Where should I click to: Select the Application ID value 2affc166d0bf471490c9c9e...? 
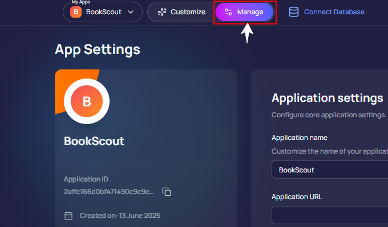click(x=109, y=192)
